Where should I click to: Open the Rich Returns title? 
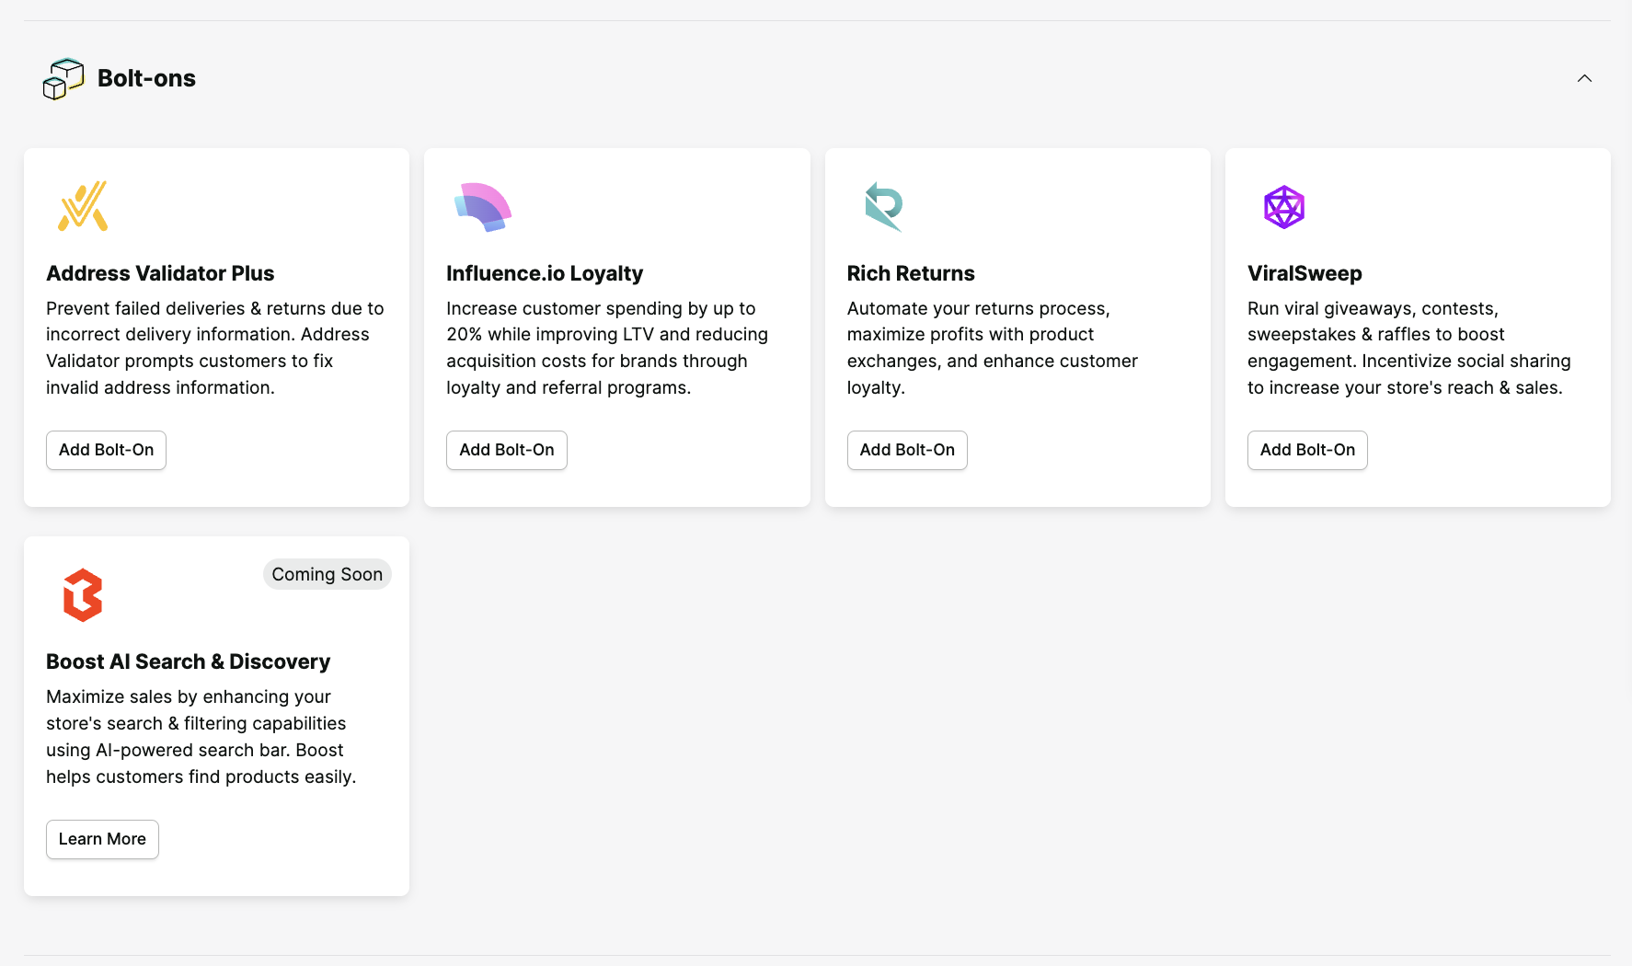point(911,273)
